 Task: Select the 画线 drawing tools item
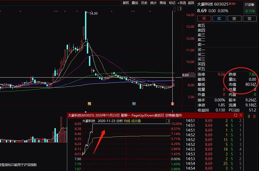click(x=163, y=3)
